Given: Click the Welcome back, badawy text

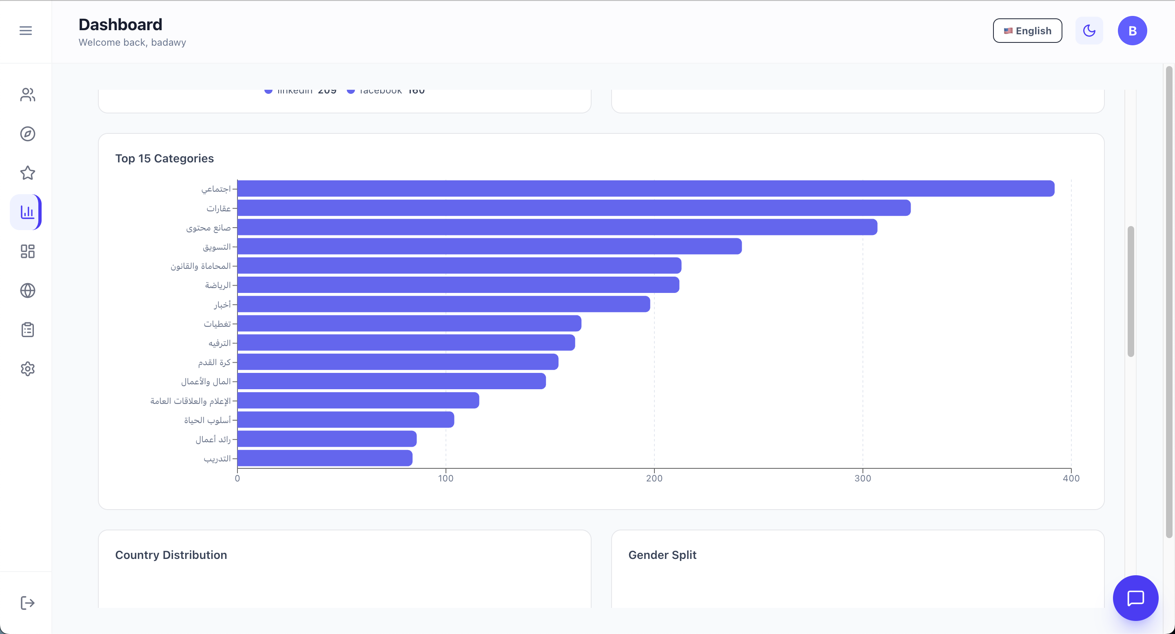Looking at the screenshot, I should pos(132,42).
